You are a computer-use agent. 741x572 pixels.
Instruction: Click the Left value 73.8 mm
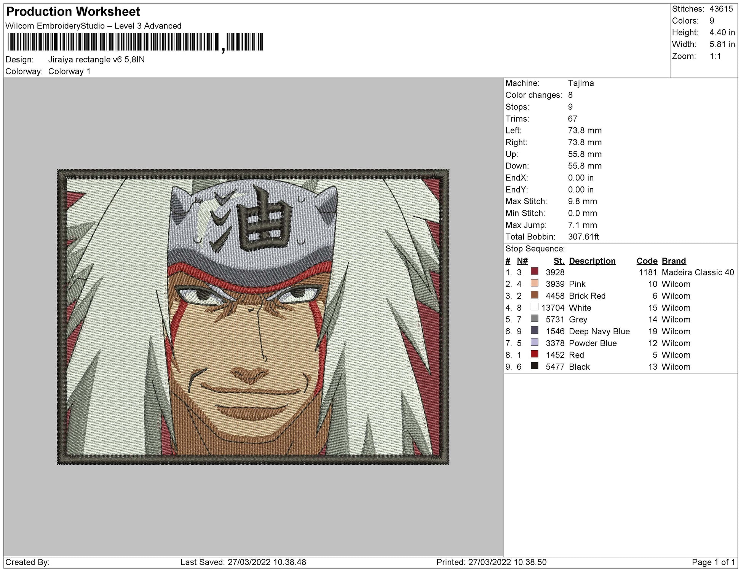[585, 130]
